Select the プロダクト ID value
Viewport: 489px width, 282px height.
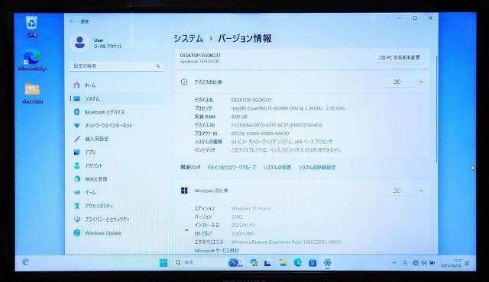260,133
